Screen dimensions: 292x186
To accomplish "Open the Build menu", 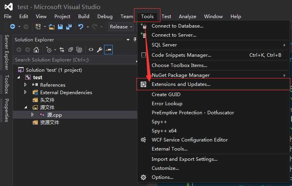I will point(84,17).
